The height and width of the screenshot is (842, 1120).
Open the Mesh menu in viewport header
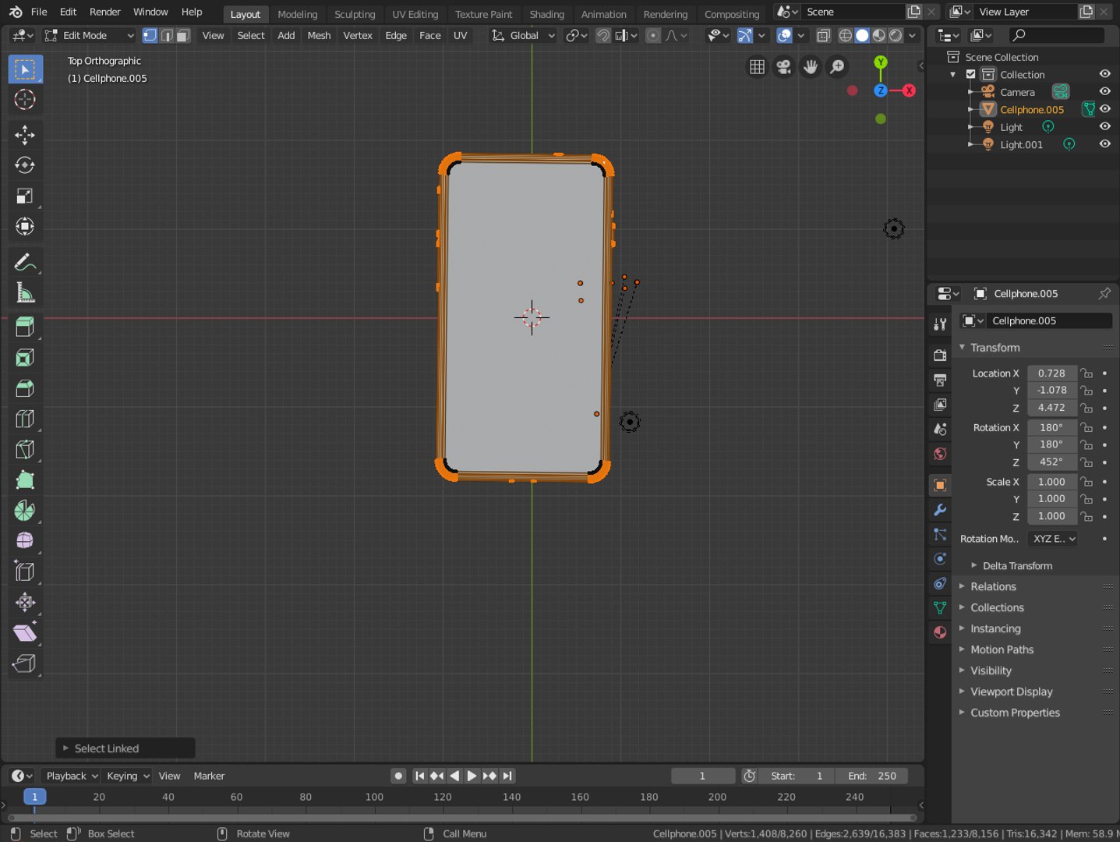(319, 36)
